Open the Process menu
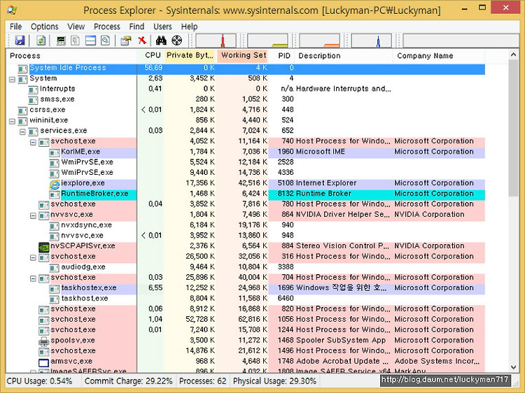This screenshot has width=525, height=393. pyautogui.click(x=107, y=27)
